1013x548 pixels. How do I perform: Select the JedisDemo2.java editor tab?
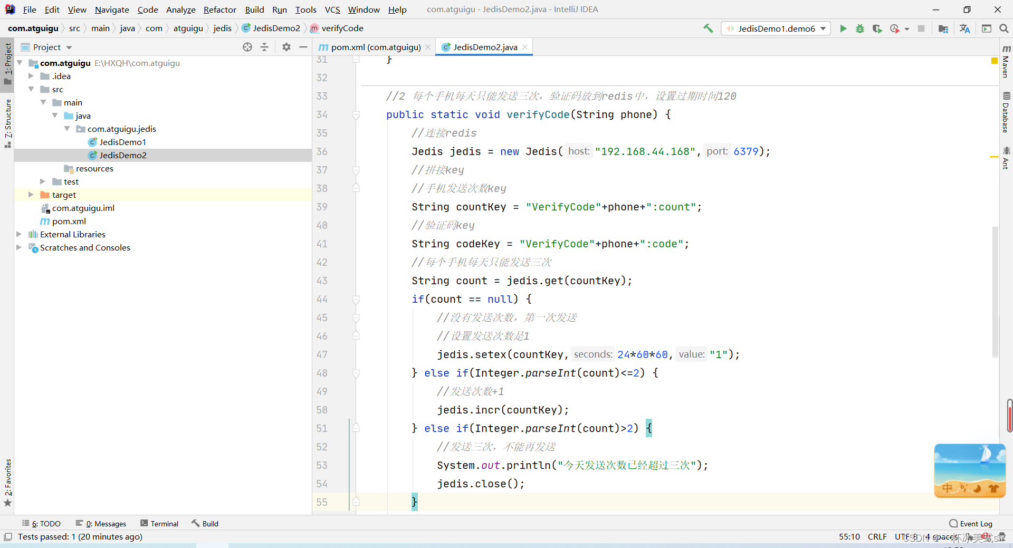[485, 47]
